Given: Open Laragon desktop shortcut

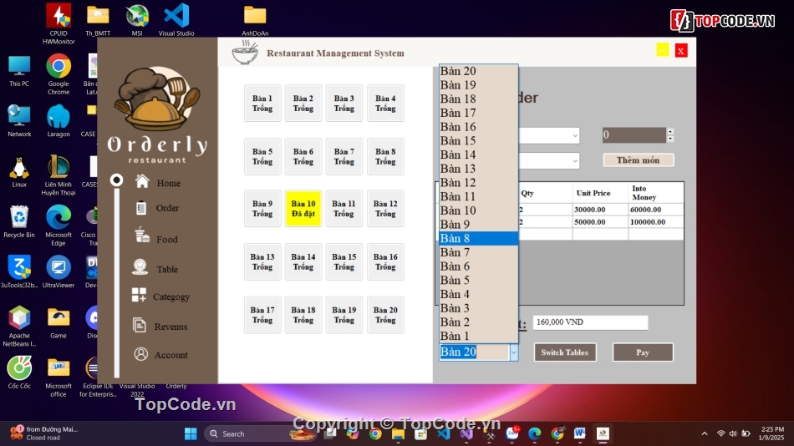Looking at the screenshot, I should click(x=59, y=120).
